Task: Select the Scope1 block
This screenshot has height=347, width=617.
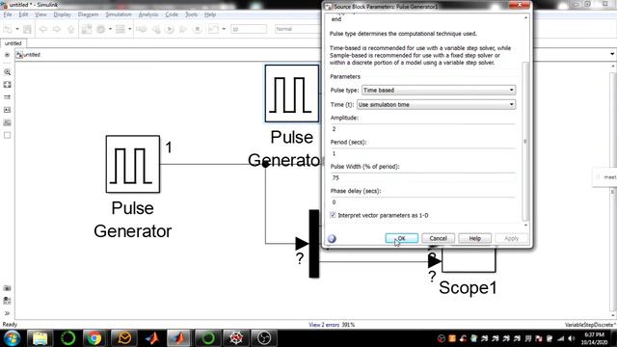Action: [x=469, y=260]
